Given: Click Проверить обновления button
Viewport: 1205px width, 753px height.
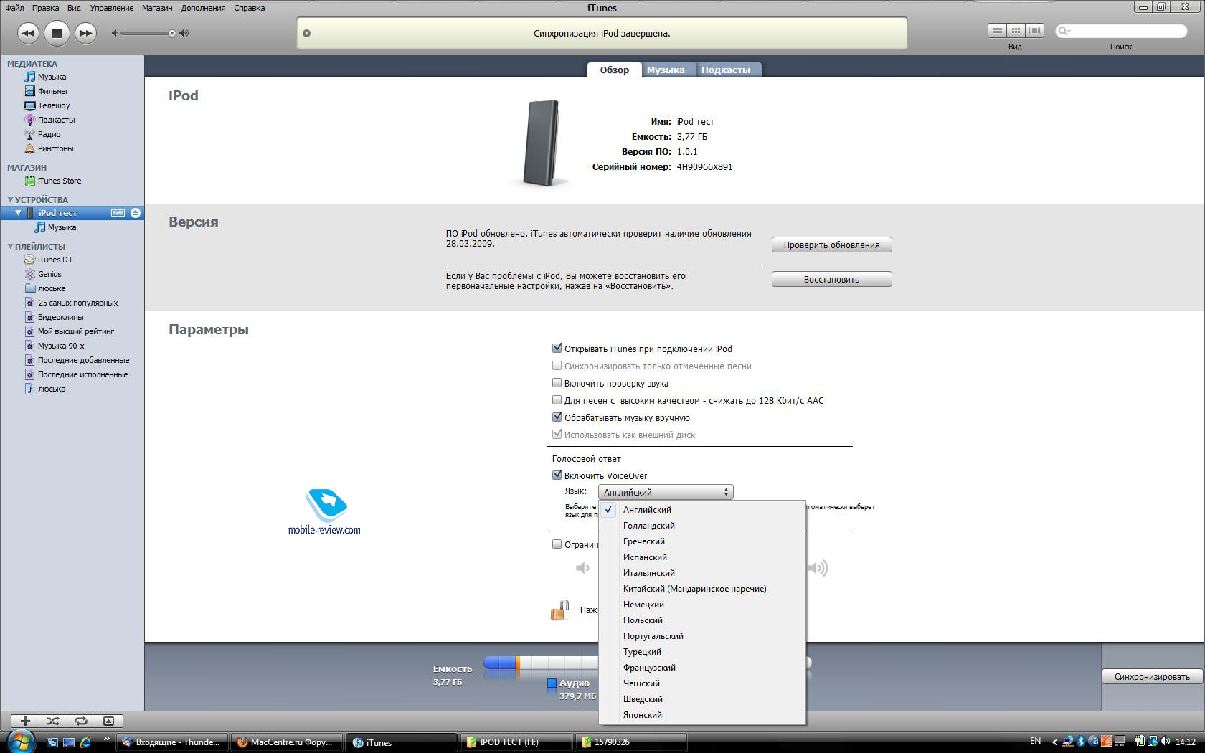Looking at the screenshot, I should click(831, 245).
